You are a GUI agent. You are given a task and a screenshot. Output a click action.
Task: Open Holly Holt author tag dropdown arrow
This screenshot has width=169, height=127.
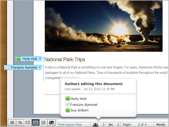pyautogui.click(x=40, y=58)
